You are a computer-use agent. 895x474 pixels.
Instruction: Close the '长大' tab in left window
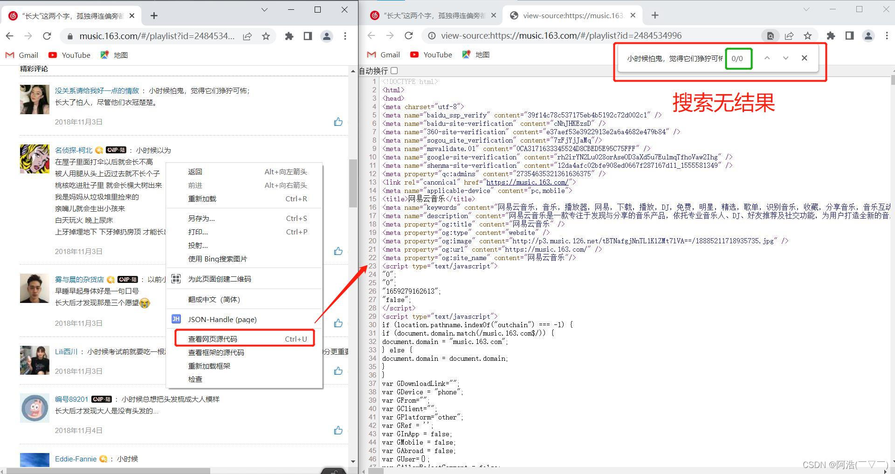132,15
